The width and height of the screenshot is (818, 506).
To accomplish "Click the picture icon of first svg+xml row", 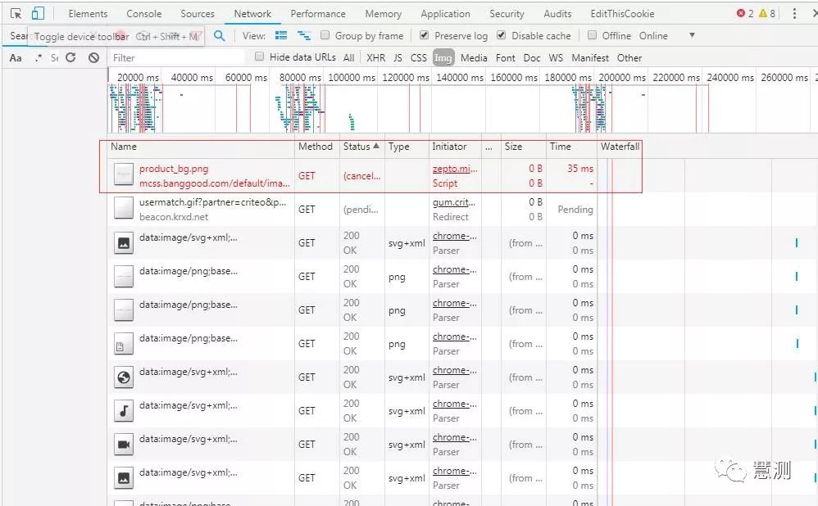I will 124,243.
